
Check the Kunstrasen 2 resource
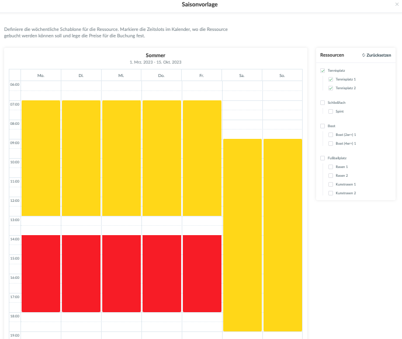(x=331, y=193)
